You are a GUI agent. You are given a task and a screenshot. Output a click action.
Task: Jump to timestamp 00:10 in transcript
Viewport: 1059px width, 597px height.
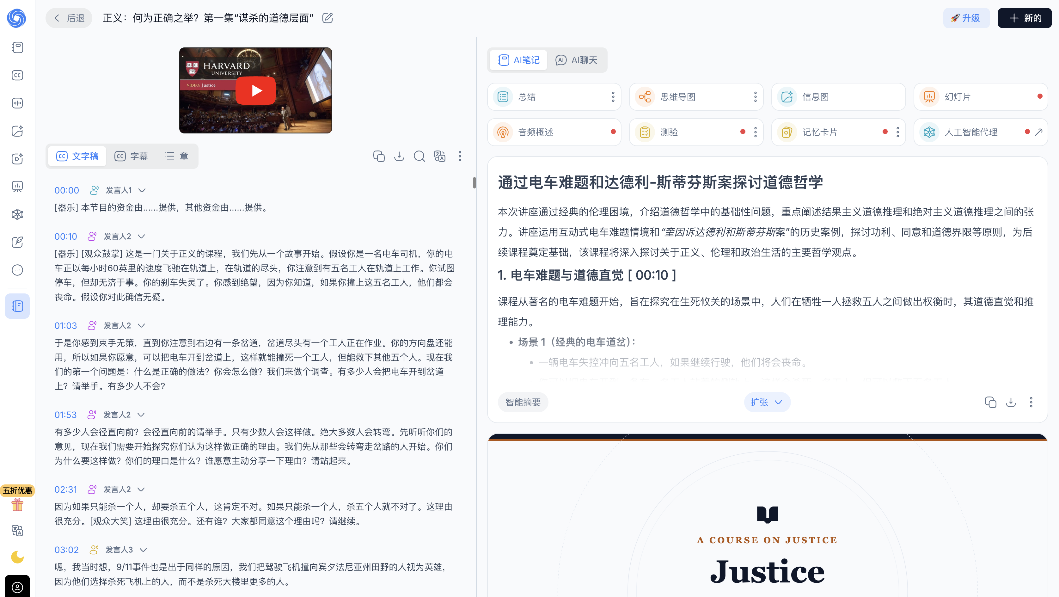[x=66, y=237]
